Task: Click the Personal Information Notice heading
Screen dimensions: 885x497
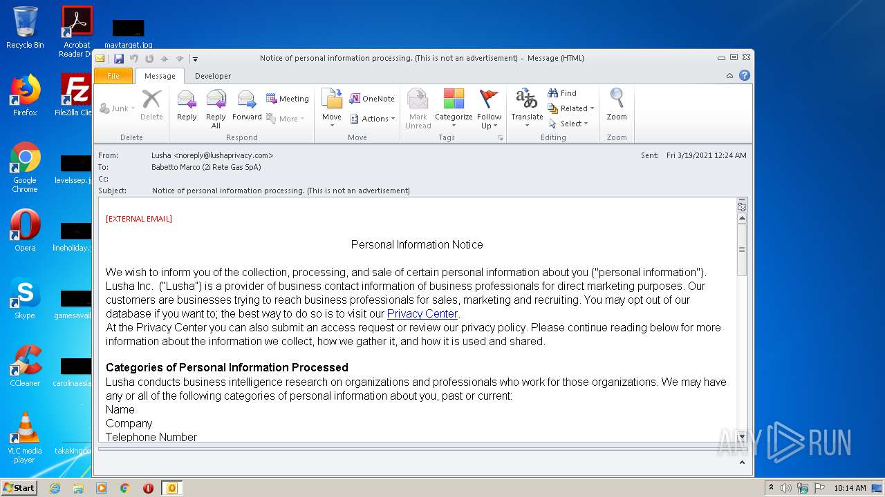Action: pyautogui.click(x=417, y=244)
